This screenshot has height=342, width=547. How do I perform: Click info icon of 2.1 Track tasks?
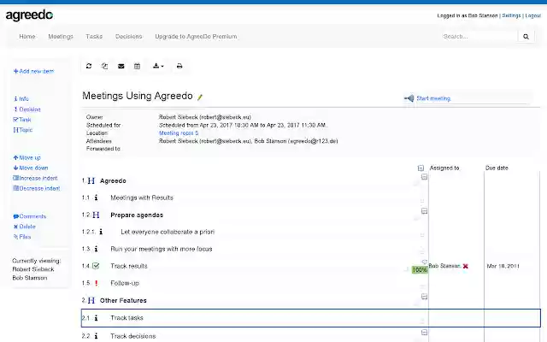click(96, 318)
